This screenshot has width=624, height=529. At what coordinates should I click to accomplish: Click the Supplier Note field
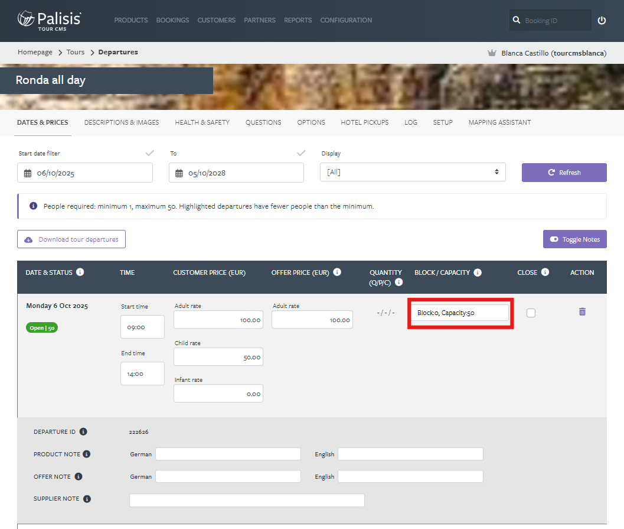(x=247, y=500)
